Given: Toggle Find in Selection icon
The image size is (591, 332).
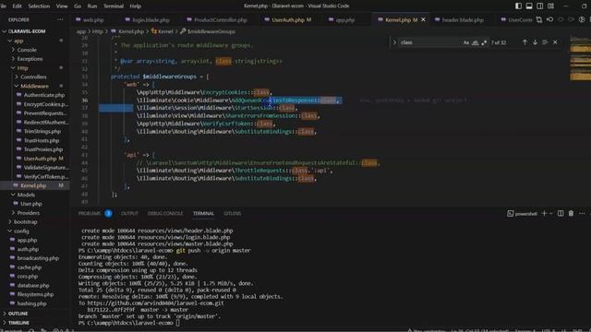Looking at the screenshot, I should (545, 42).
